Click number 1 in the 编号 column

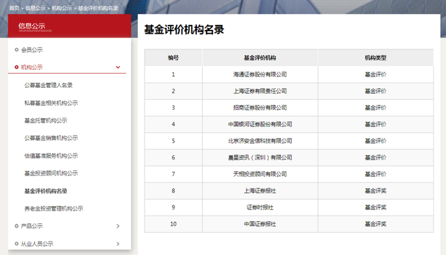coord(173,74)
